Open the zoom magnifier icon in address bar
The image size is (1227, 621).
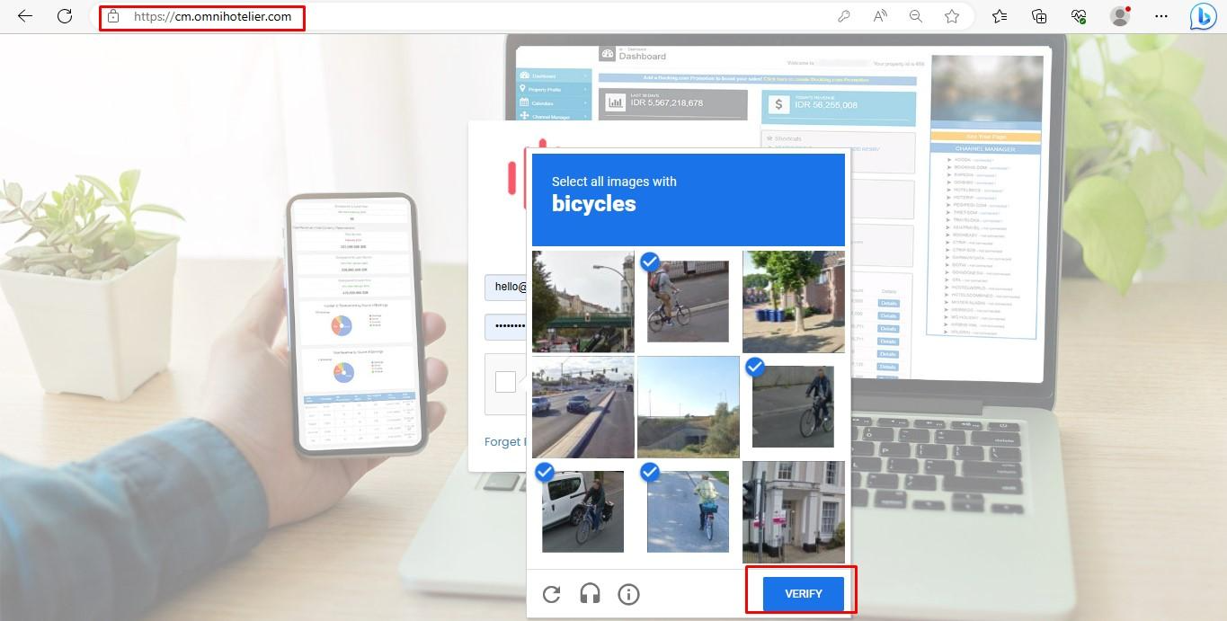[x=916, y=16]
